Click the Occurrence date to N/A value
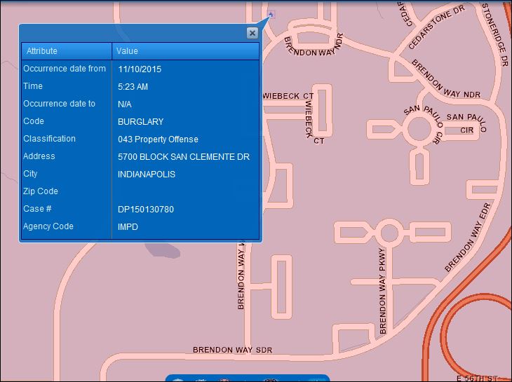512x382 pixels. 125,104
